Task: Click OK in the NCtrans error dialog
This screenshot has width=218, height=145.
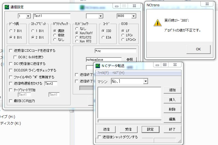Action: point(198,49)
